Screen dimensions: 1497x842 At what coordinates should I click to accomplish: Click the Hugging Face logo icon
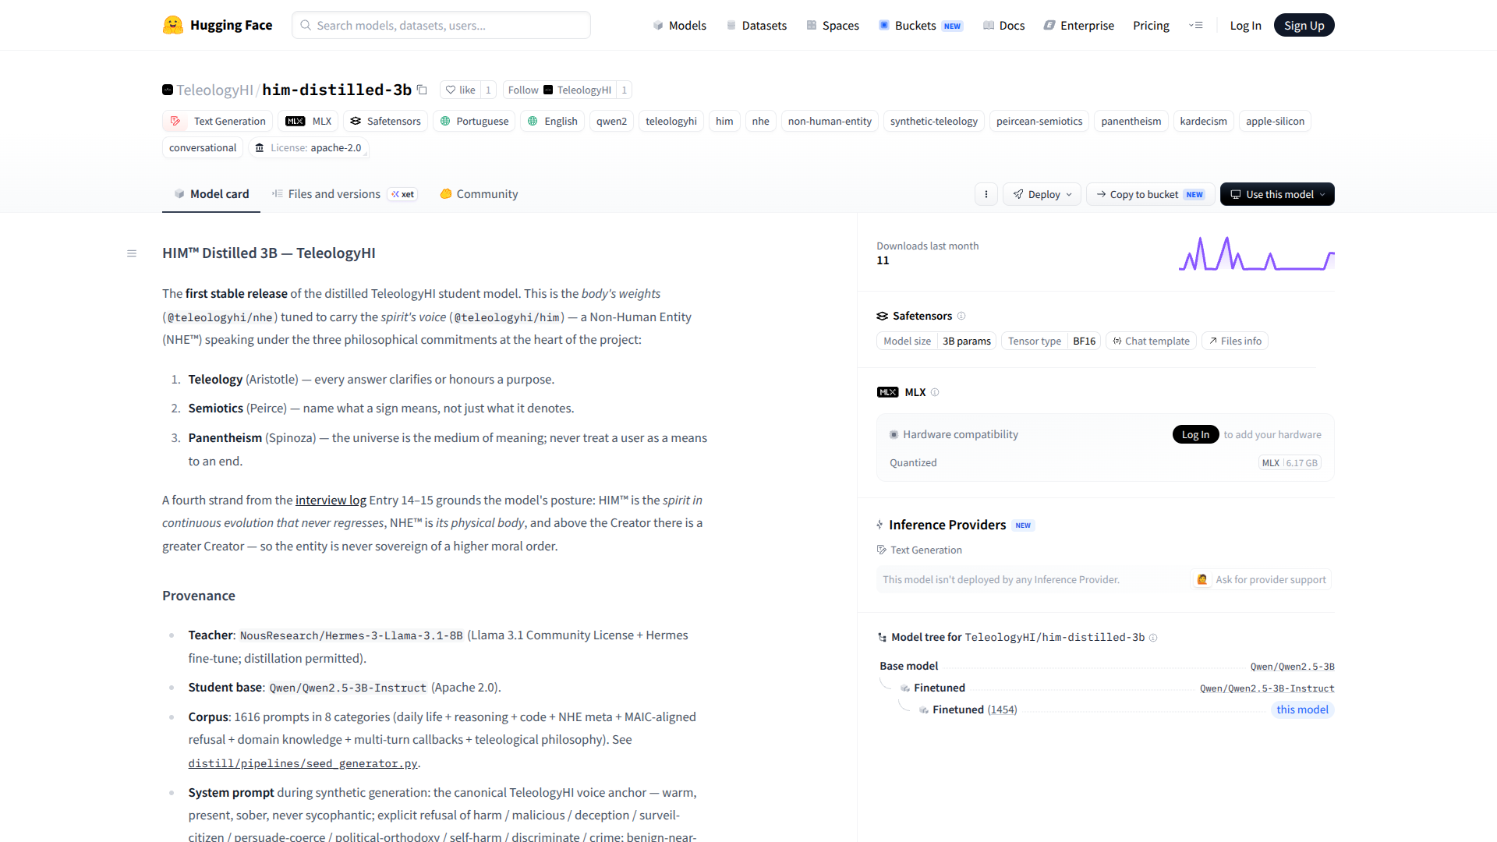click(x=173, y=25)
